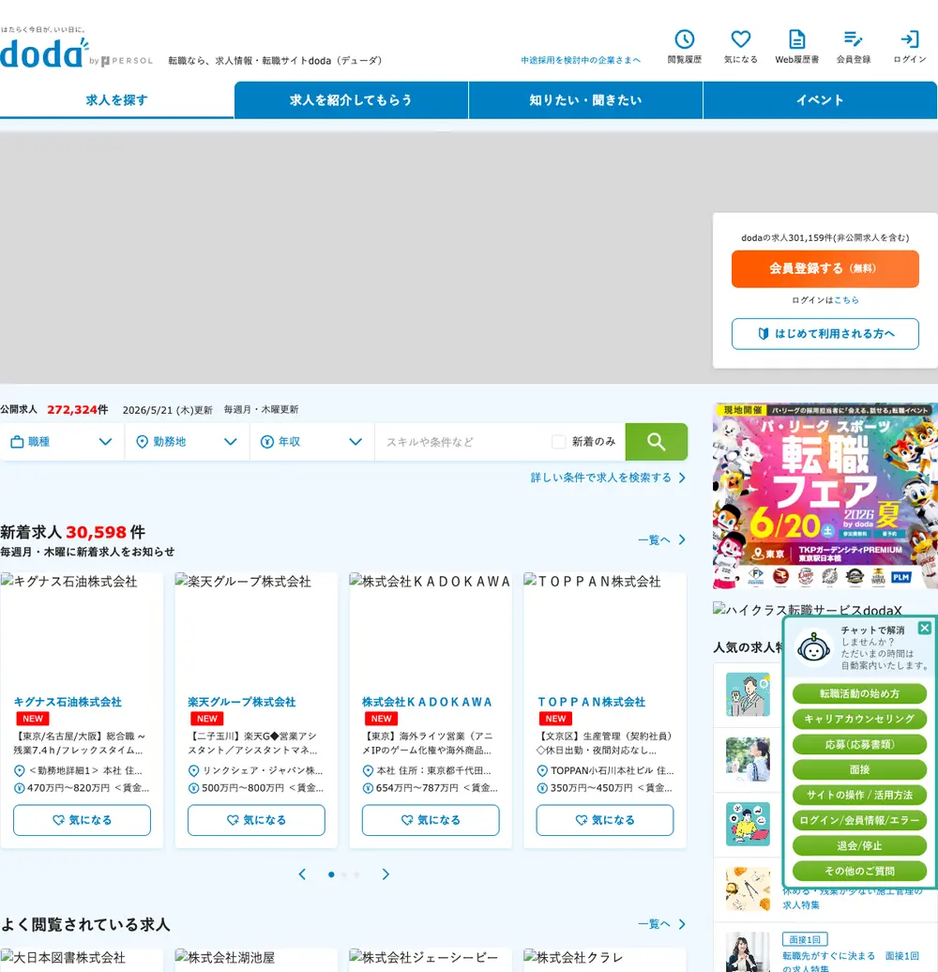Choose キャリアカウンセリング chat option
Screen dimensions: 938x972
pyautogui.click(x=859, y=719)
